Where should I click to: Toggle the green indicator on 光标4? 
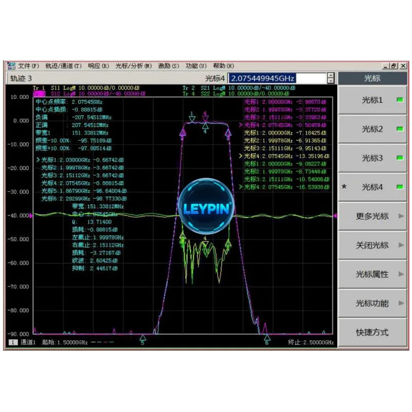[400, 187]
